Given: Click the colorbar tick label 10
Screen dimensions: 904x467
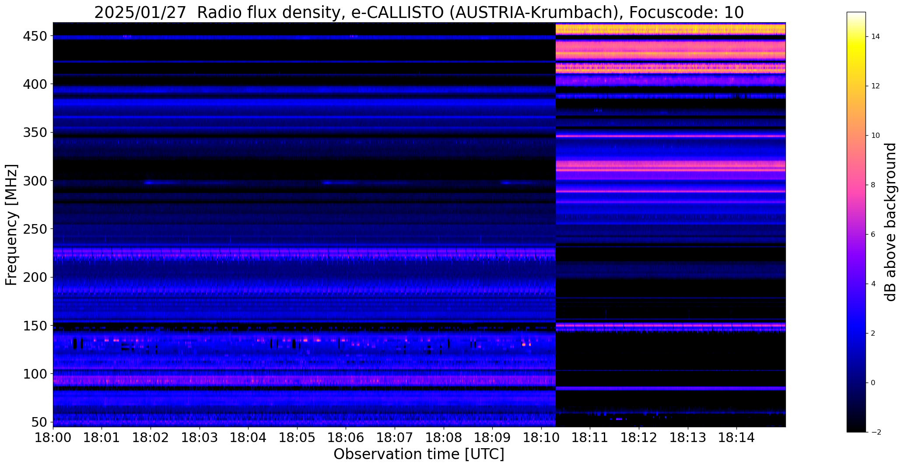Looking at the screenshot, I should pos(876,135).
